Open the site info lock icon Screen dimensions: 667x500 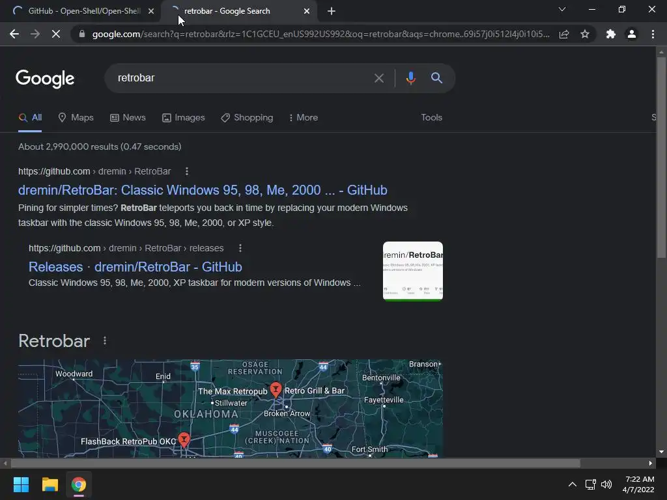(82, 34)
